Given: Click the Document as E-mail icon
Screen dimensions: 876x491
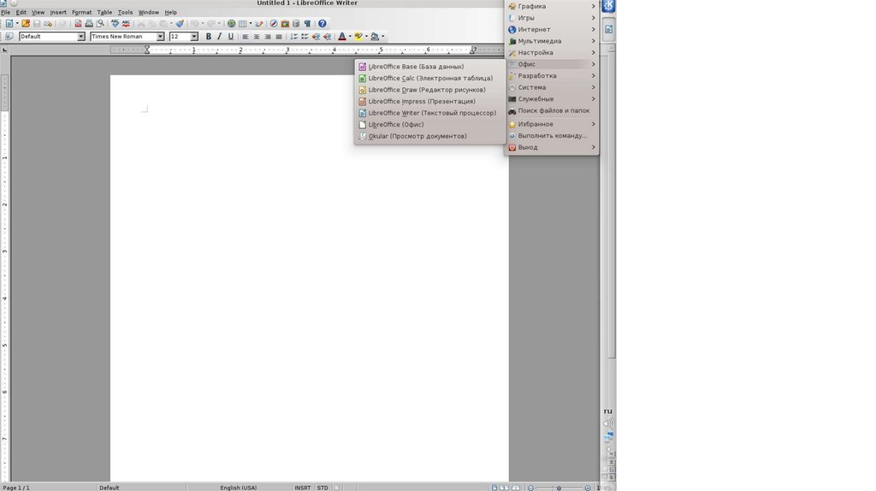Looking at the screenshot, I should tap(48, 23).
